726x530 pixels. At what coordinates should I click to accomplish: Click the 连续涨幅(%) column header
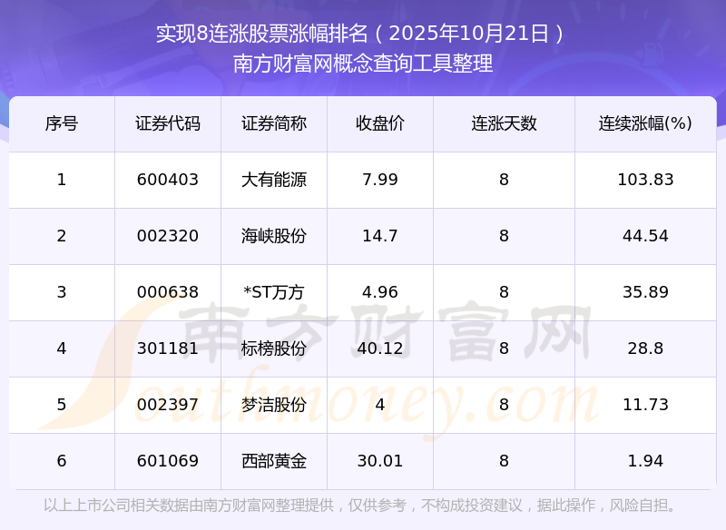(x=645, y=123)
